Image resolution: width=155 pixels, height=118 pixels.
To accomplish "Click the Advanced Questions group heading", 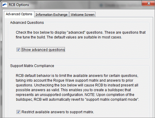I will [27, 23].
